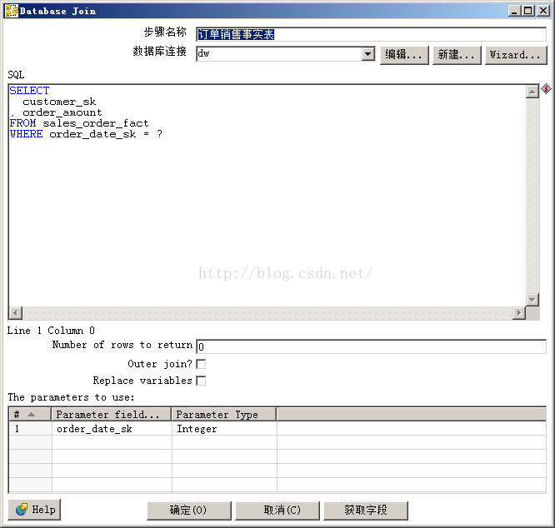Maximize the Database Join window
Viewport: 555px width, 528px height.
(527, 11)
